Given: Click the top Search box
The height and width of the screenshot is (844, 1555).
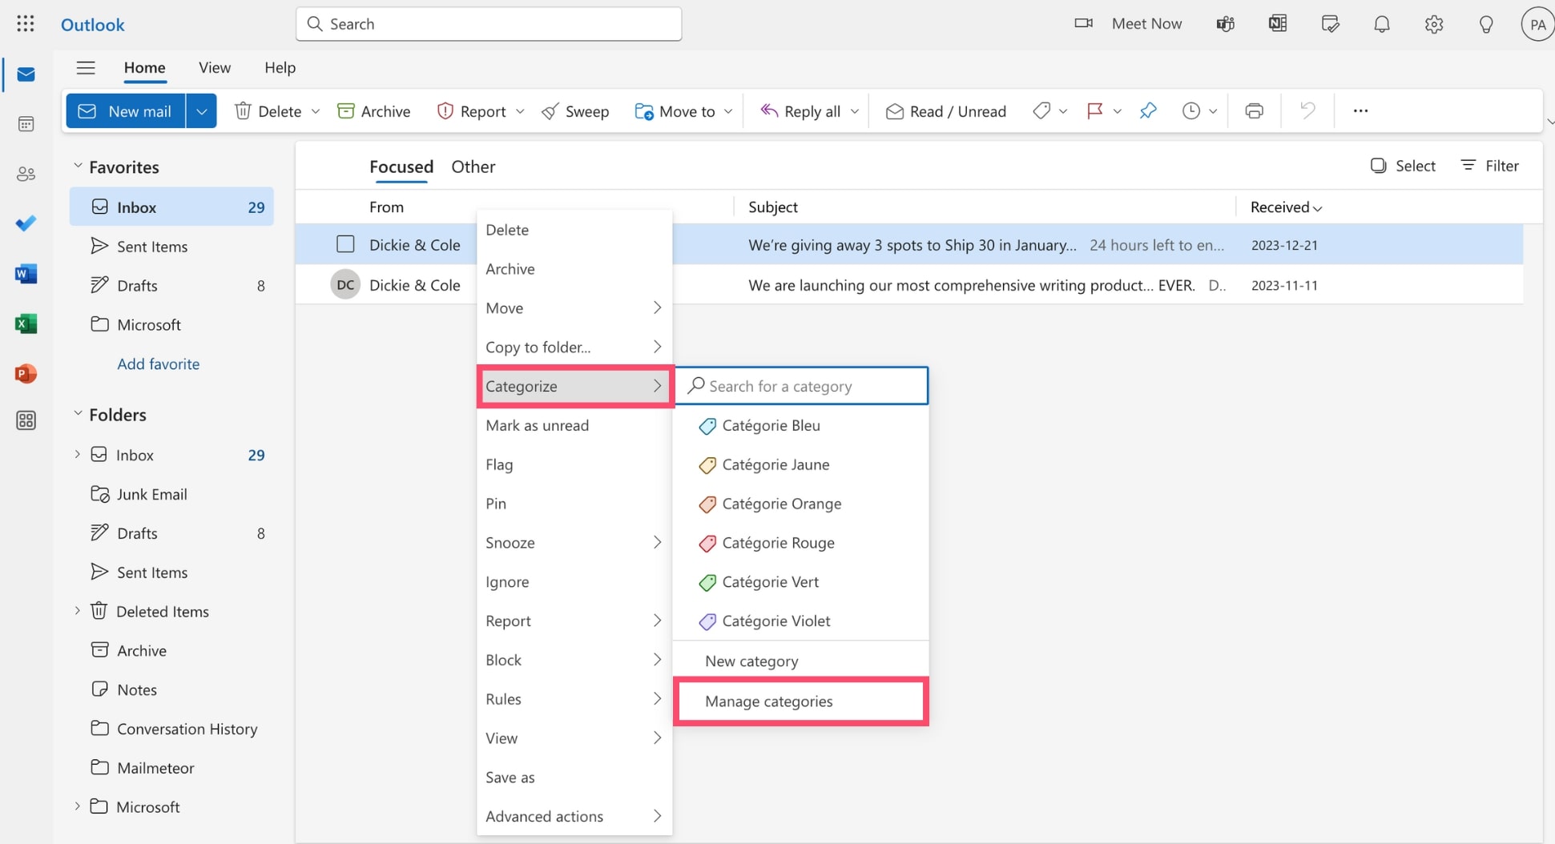Looking at the screenshot, I should 489,24.
